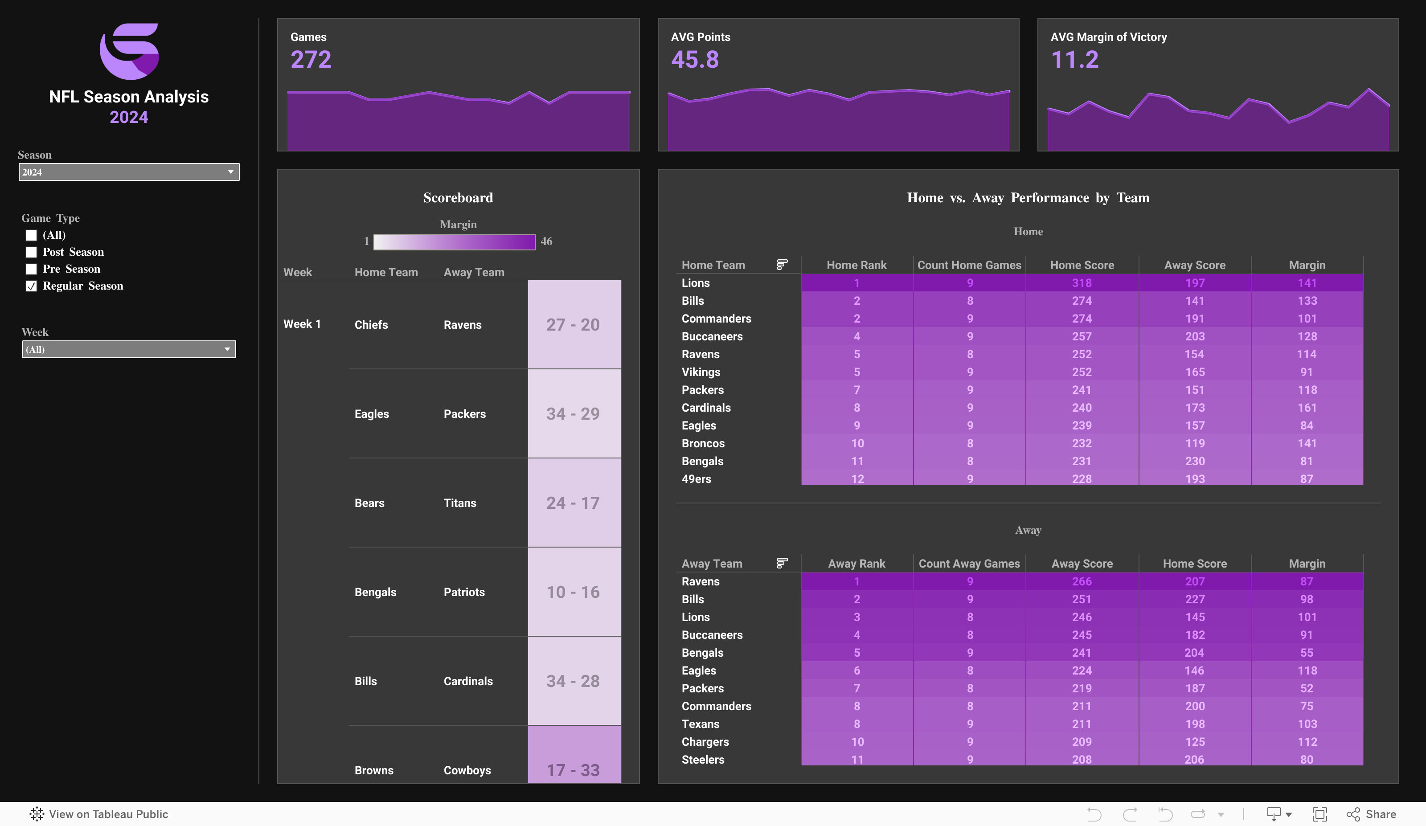Tick the Pre Season checkbox
The width and height of the screenshot is (1426, 826).
[31, 269]
